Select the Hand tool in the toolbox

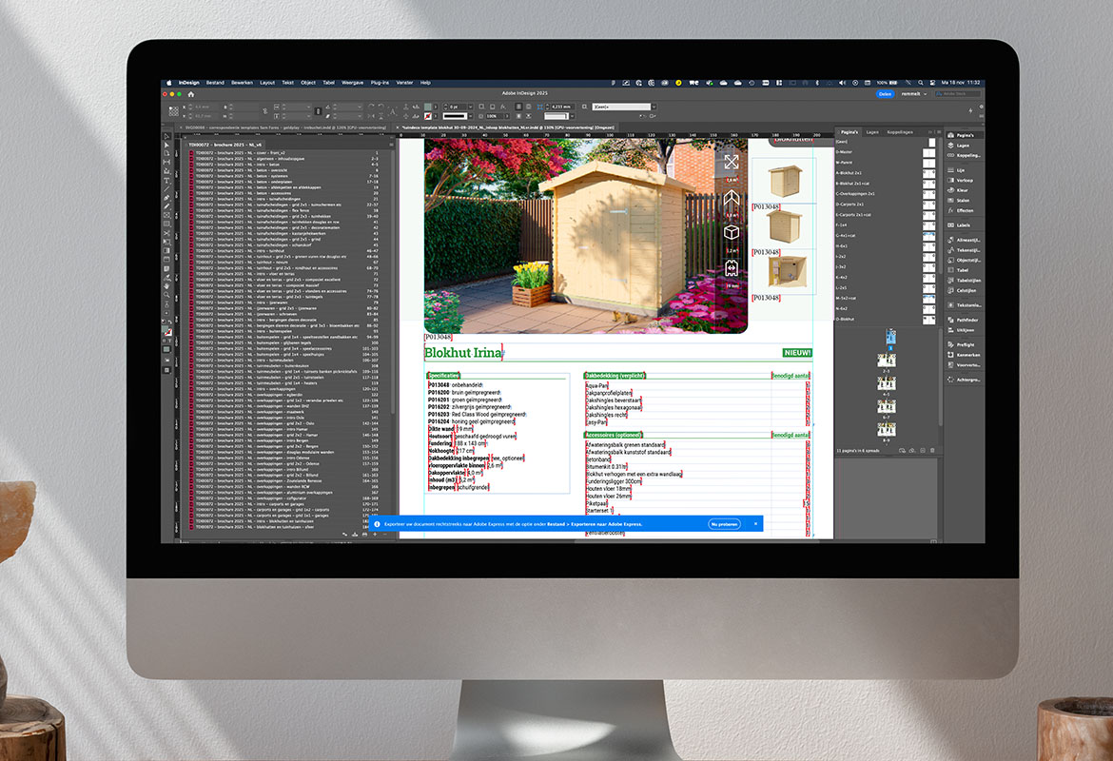coord(166,285)
